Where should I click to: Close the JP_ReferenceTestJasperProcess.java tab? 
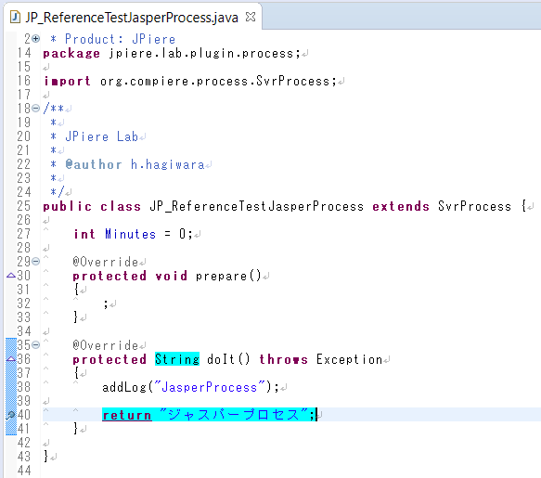click(x=251, y=17)
